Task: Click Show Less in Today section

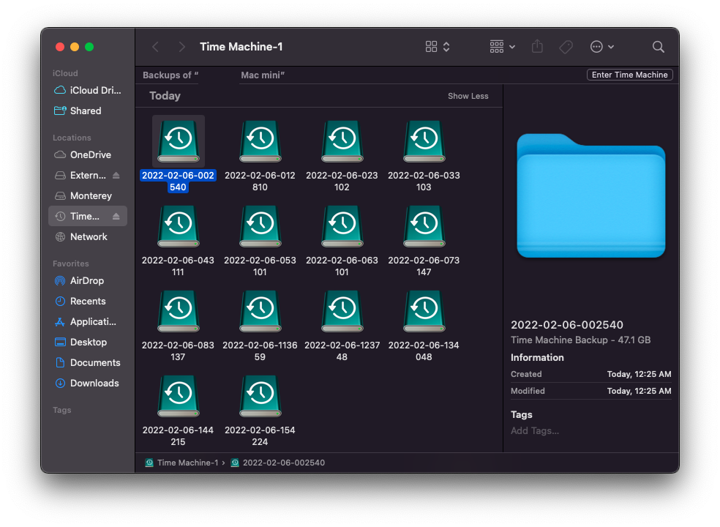Action: [468, 96]
